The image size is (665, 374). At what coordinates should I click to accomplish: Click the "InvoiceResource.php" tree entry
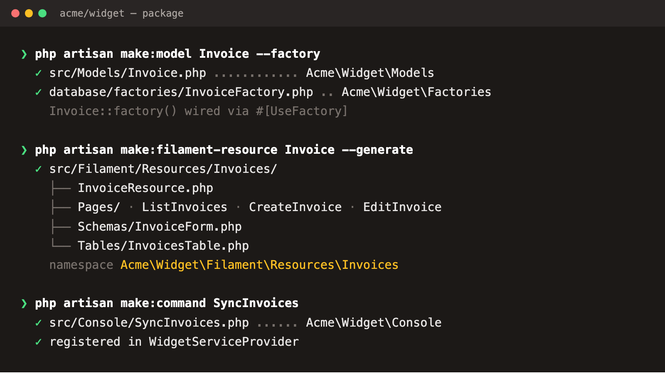click(145, 188)
